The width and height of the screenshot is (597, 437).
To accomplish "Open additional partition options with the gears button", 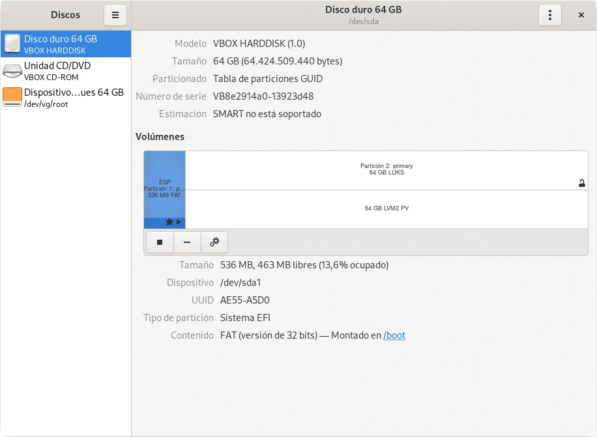I will pos(214,242).
